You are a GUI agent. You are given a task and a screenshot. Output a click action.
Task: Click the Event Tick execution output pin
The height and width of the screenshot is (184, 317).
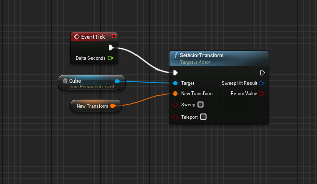111,48
